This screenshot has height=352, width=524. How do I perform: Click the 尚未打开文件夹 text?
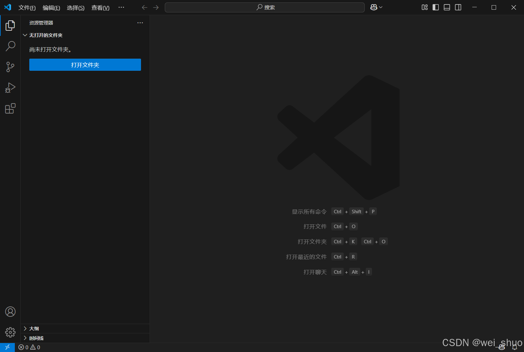(x=50, y=50)
